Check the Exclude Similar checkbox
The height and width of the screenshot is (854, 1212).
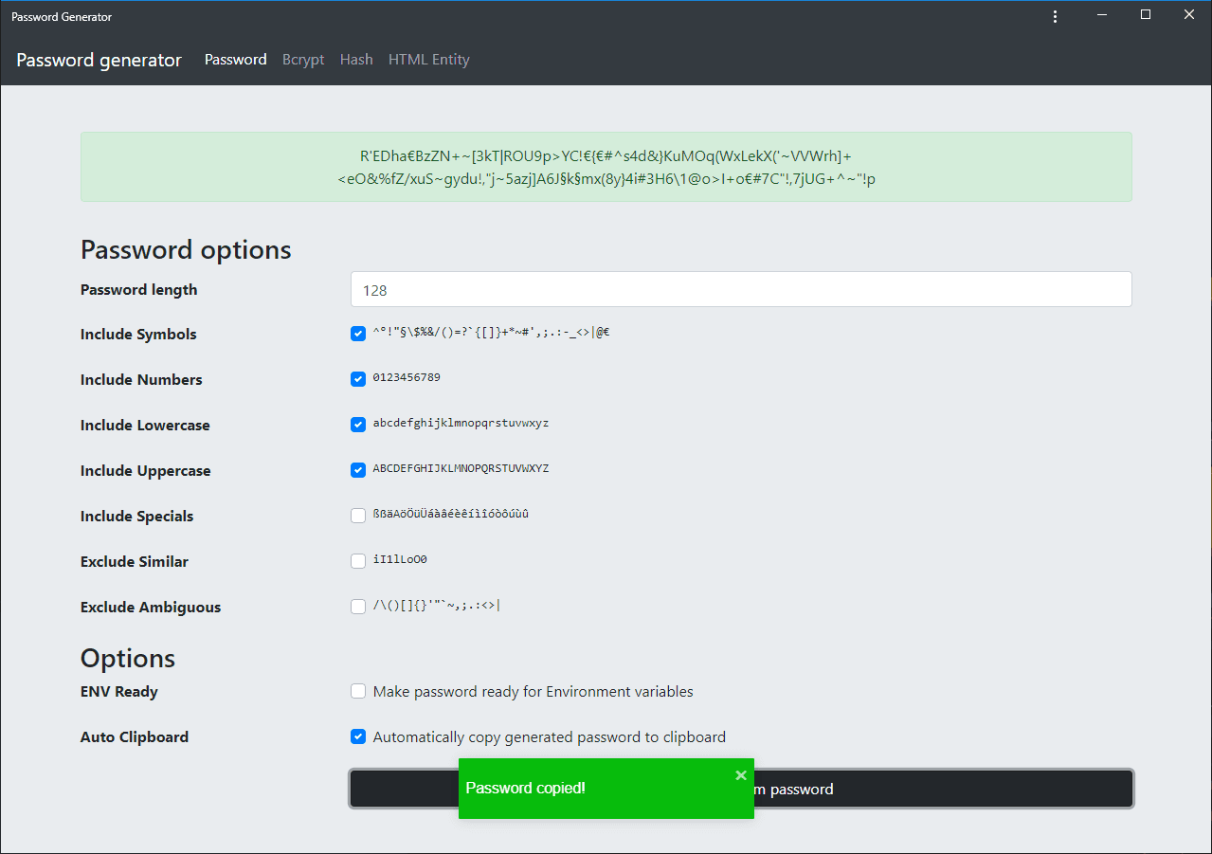358,561
